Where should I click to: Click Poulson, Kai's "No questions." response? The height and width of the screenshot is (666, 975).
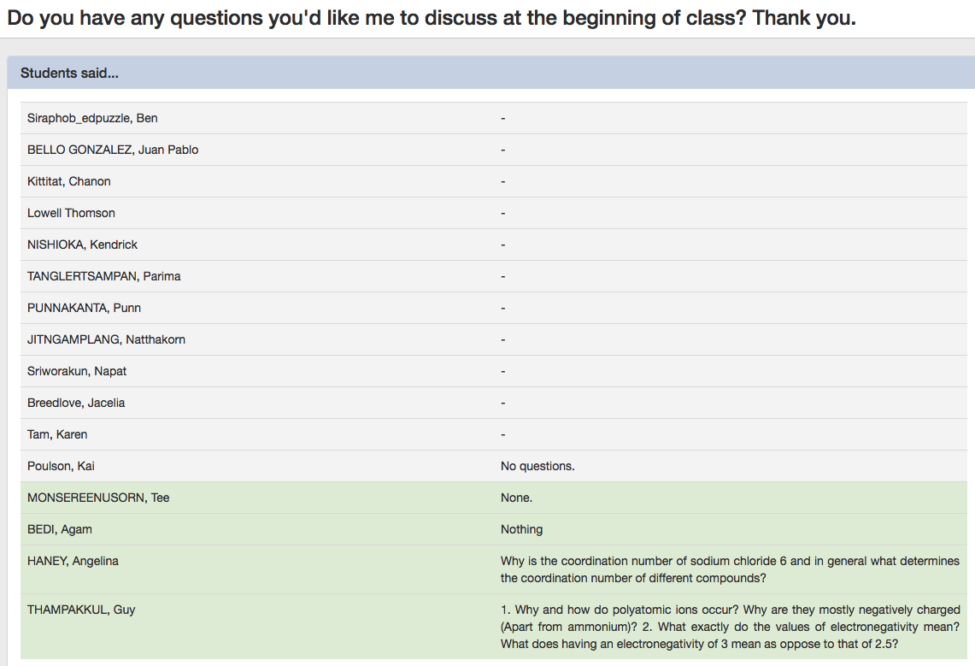click(537, 466)
